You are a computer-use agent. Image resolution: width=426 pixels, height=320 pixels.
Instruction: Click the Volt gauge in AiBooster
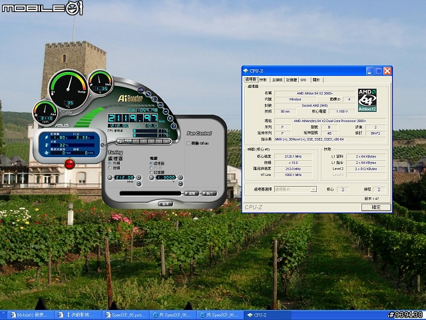pos(101,82)
